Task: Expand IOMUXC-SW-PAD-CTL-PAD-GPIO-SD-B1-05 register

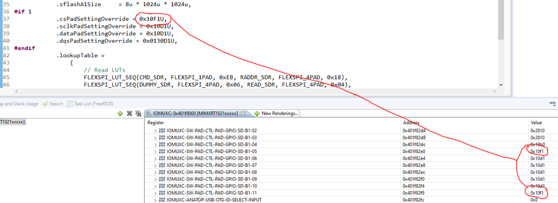Action: click(x=155, y=151)
